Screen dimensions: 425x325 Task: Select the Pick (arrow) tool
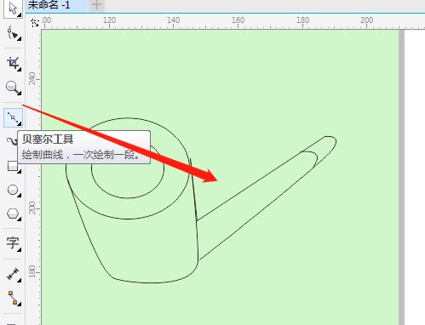pyautogui.click(x=13, y=9)
